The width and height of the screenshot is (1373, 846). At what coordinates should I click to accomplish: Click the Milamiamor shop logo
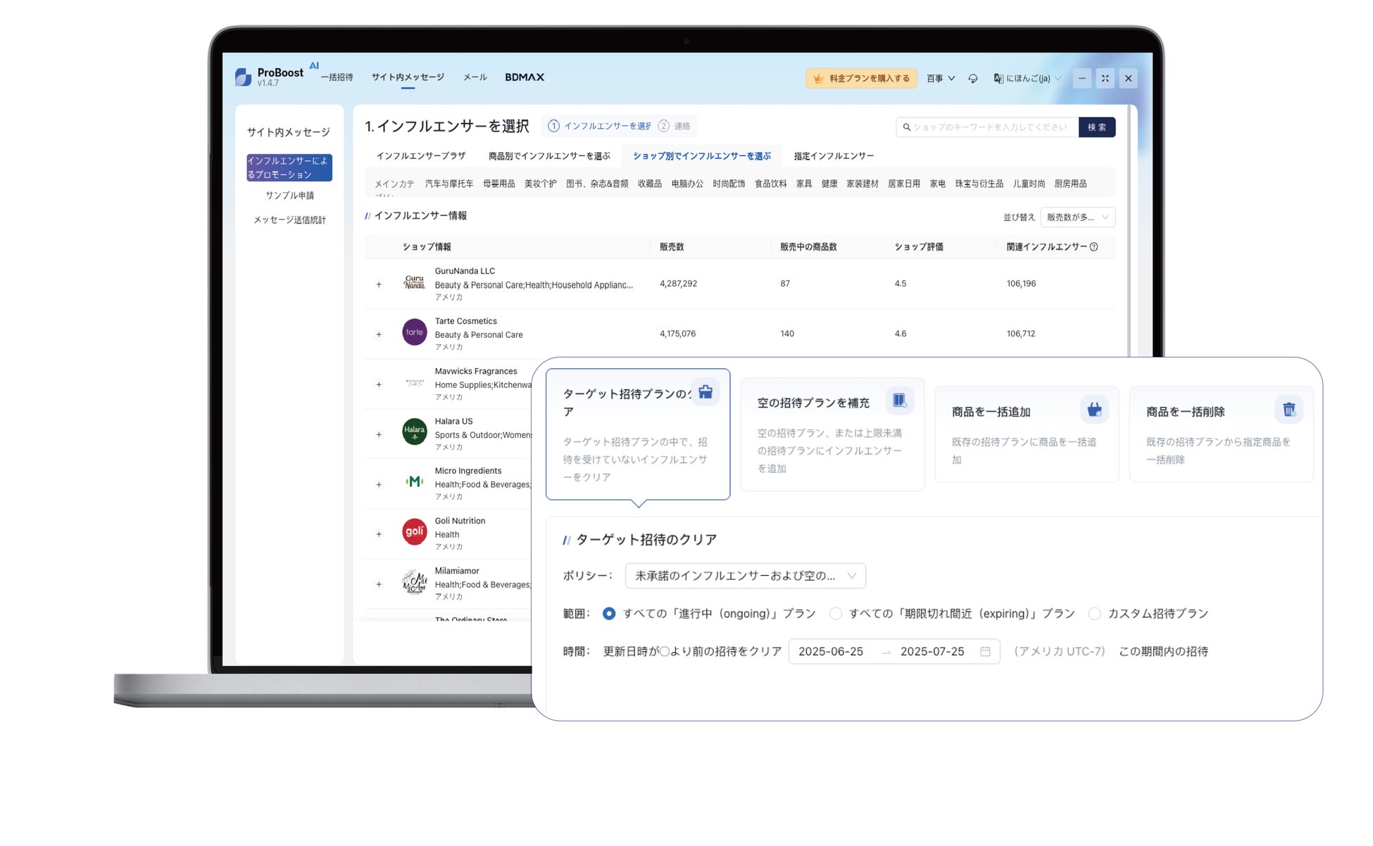click(x=414, y=582)
